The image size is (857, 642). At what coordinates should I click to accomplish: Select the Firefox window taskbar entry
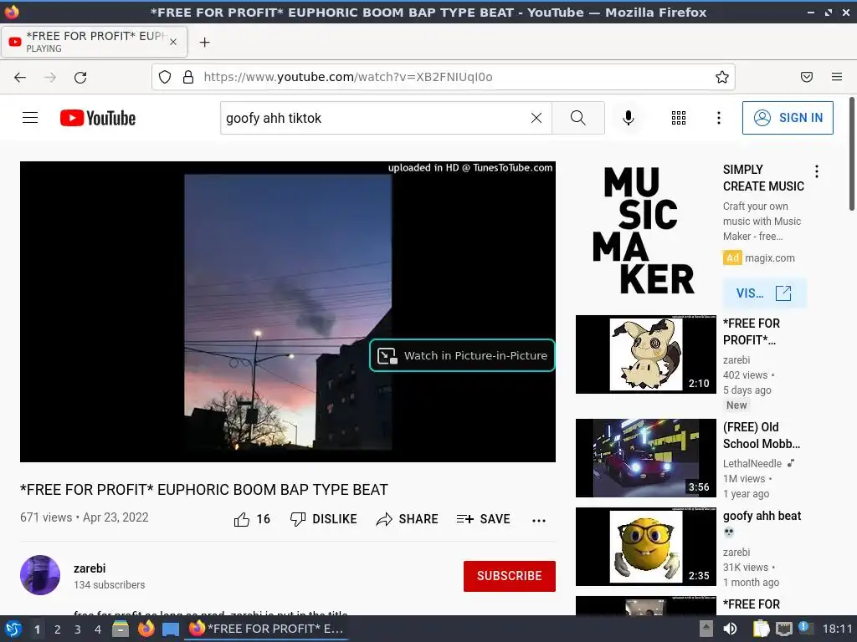pos(266,629)
